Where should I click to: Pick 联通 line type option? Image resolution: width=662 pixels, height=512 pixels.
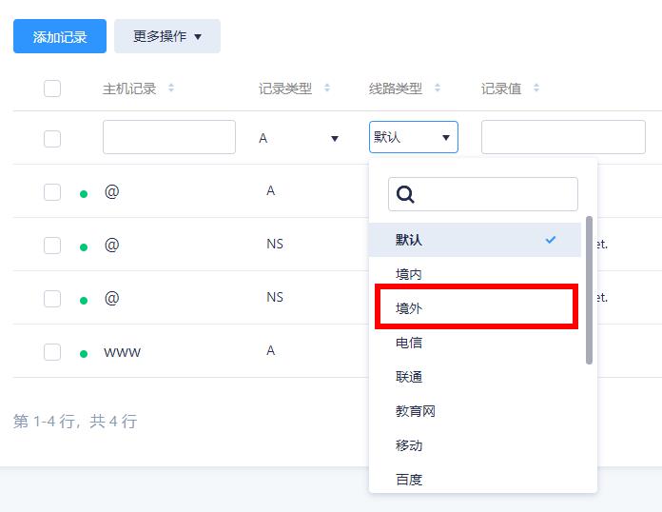point(475,377)
